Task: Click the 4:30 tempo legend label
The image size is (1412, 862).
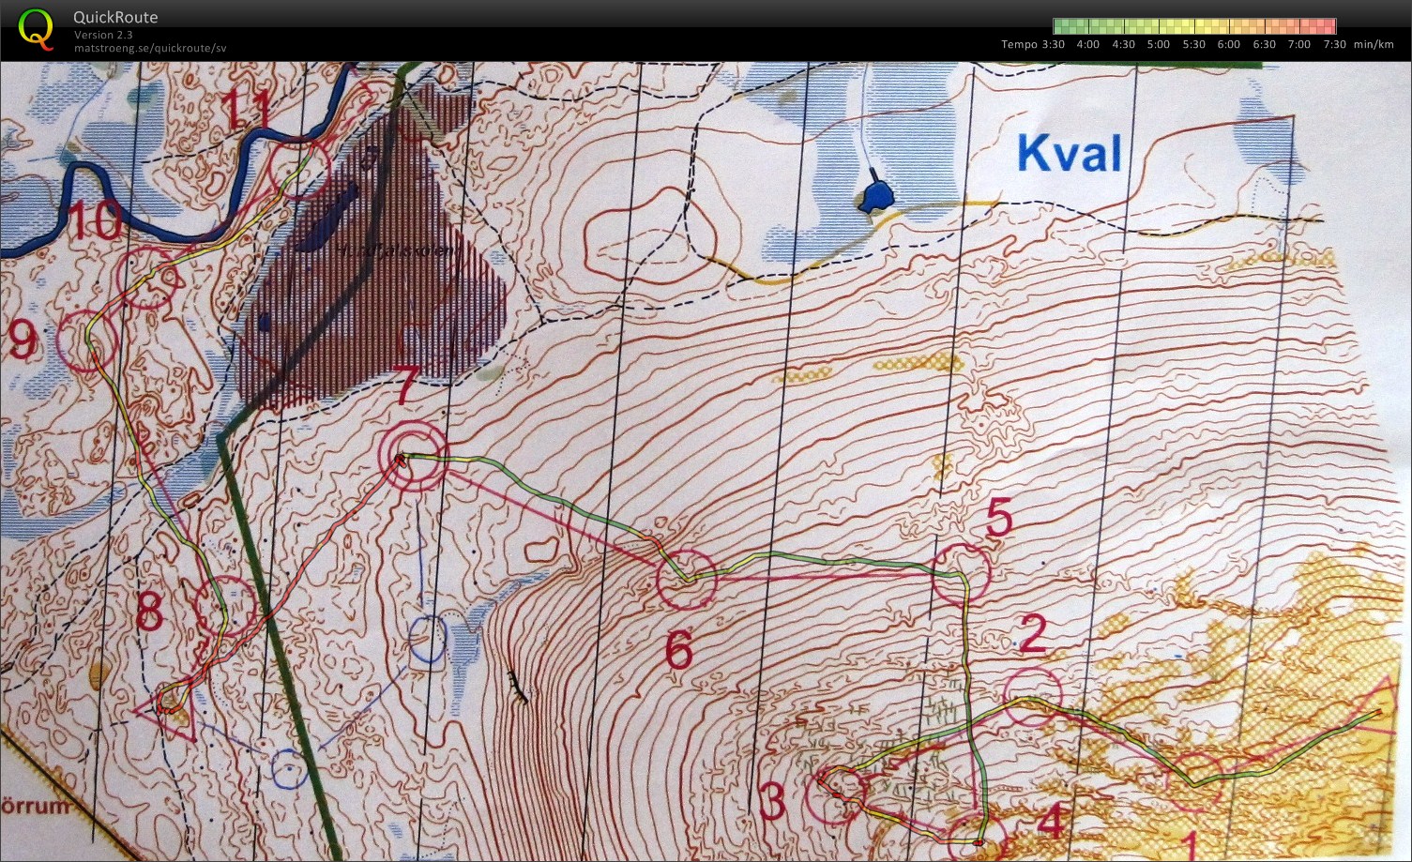Action: point(1123,44)
